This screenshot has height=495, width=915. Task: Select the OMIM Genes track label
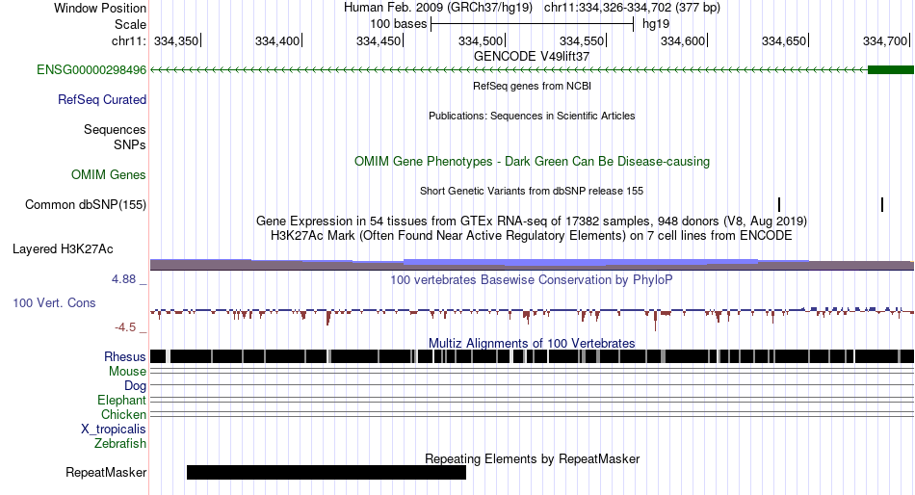108,175
